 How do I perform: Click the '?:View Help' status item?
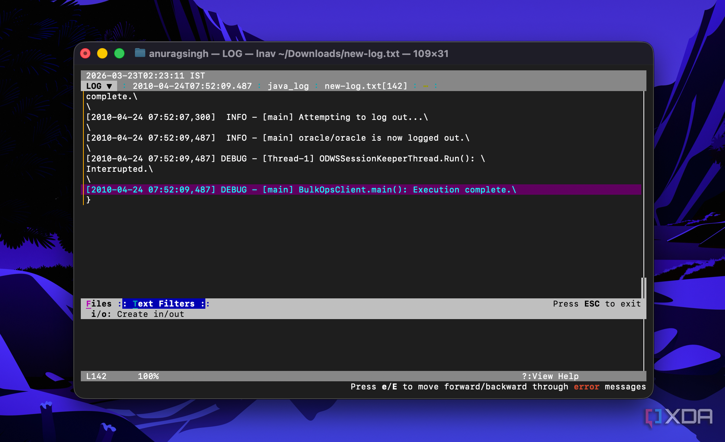point(550,376)
